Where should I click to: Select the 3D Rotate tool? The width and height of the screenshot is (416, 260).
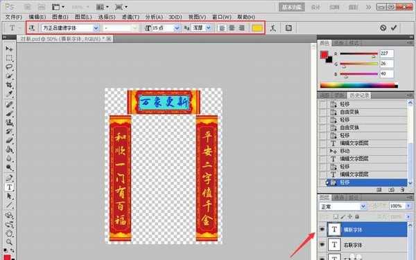point(9,216)
